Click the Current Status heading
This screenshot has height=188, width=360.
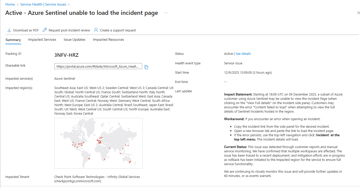click(235, 147)
